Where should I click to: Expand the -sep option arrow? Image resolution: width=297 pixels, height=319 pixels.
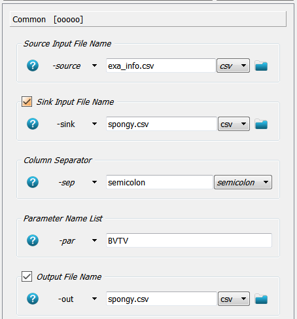coord(94,182)
